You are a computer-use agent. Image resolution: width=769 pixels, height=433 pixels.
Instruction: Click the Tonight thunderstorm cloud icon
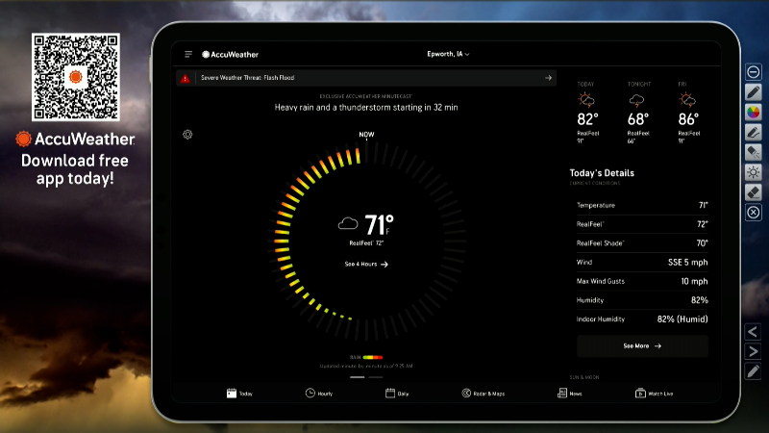636,101
